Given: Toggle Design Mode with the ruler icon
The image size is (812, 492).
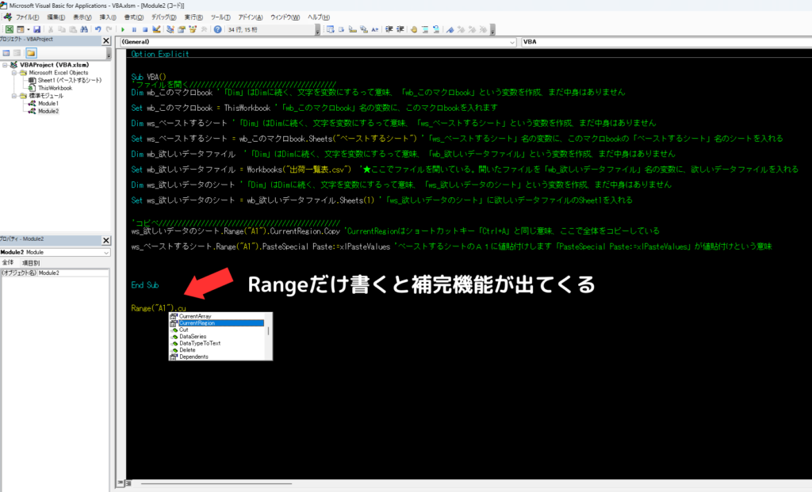Looking at the screenshot, I should pos(156,29).
